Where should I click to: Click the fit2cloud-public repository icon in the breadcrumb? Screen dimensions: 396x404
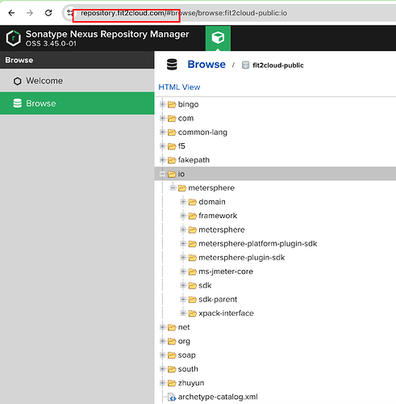click(245, 65)
